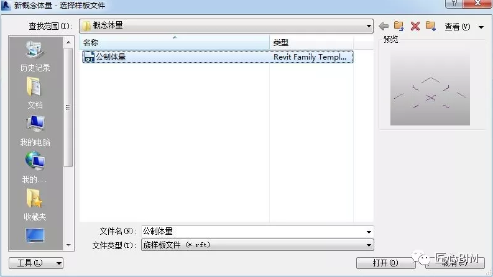This screenshot has height=277, width=493.
Task: Open 收藏夹 favorites in the sidebar
Action: coord(35,205)
